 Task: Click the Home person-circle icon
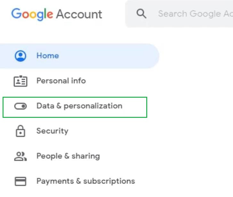[x=20, y=56]
